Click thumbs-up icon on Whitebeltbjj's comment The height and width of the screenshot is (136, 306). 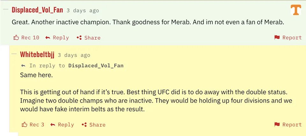point(25,125)
